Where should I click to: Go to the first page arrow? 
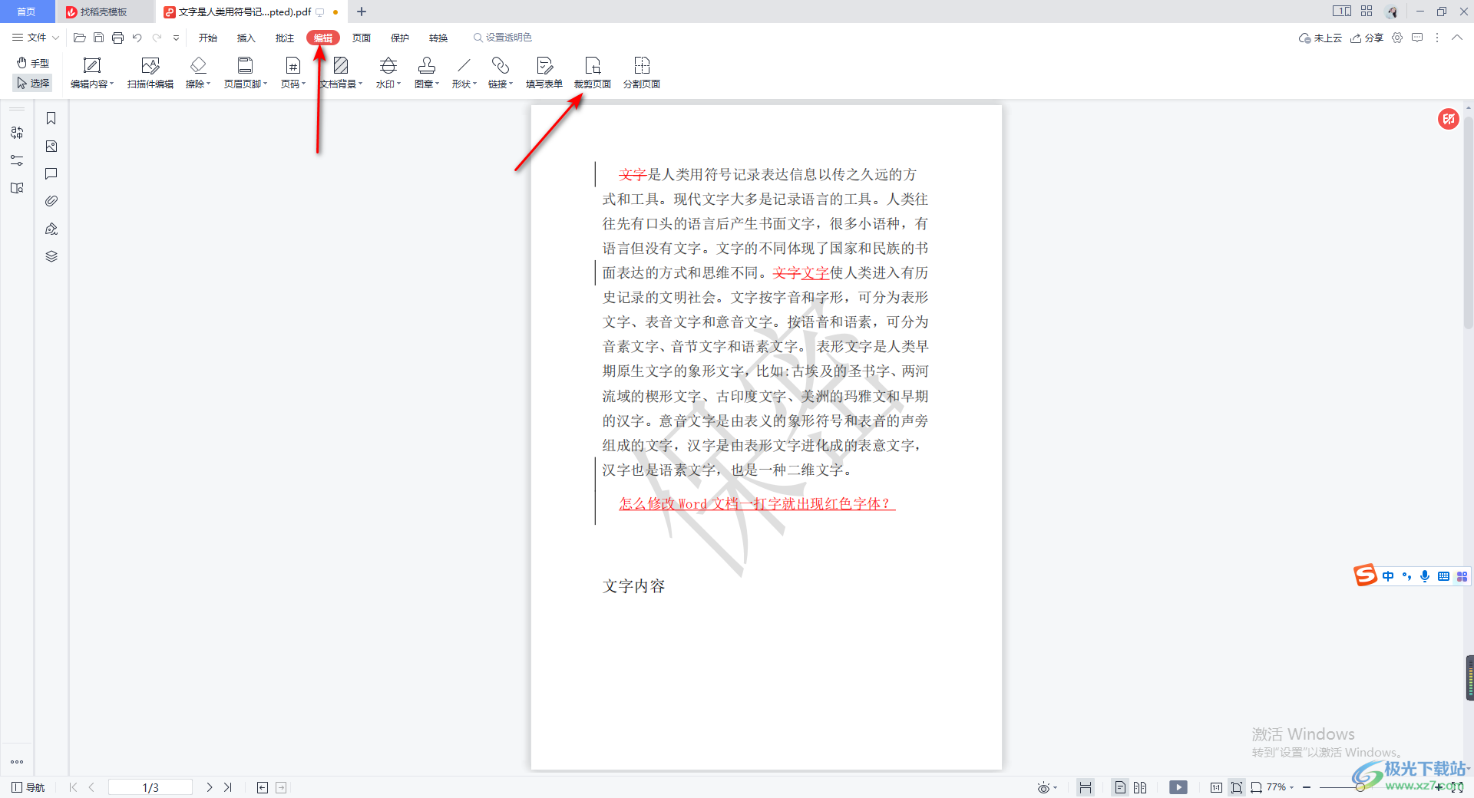click(73, 787)
